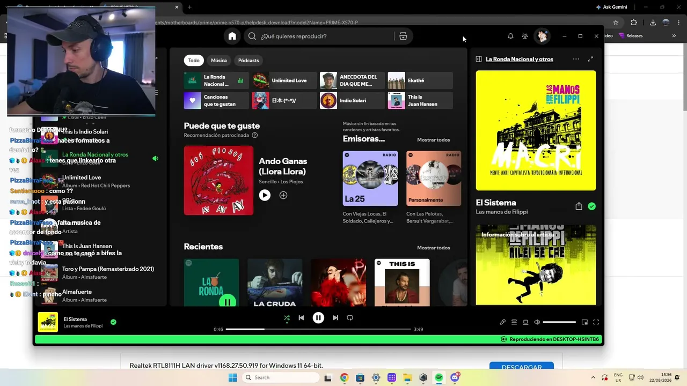Open the Canciones que te gustan tile
687x386 pixels.
pyautogui.click(x=216, y=100)
